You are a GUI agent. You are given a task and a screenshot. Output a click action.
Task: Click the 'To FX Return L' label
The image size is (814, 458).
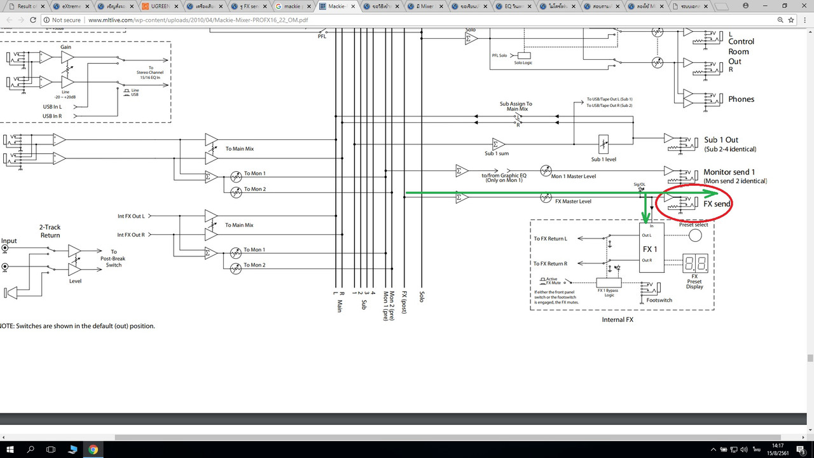[550, 239]
